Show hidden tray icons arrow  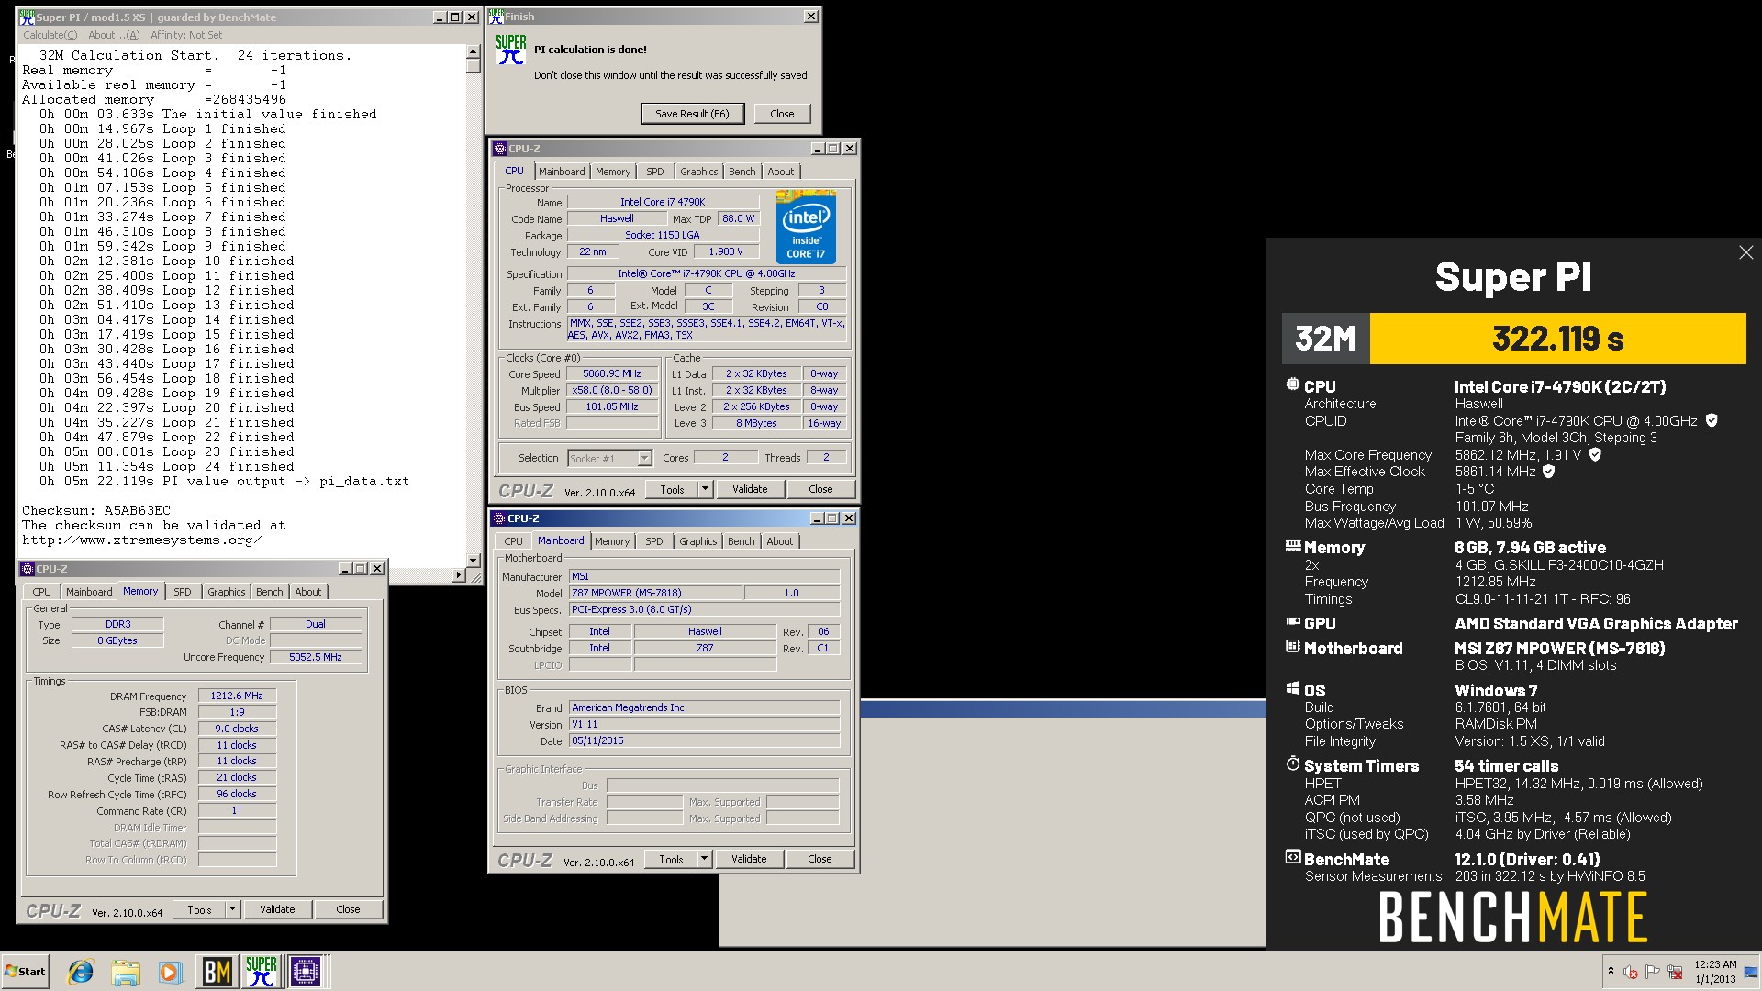click(1611, 971)
